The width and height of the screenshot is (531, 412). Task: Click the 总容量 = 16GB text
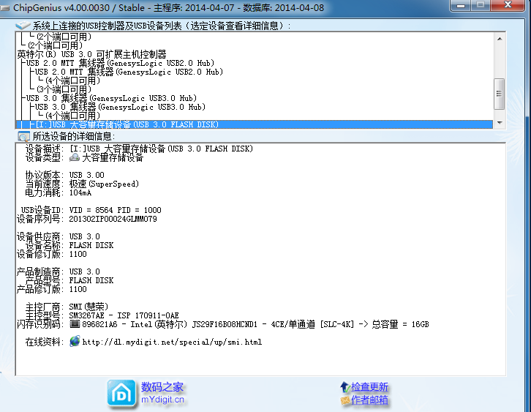pos(400,324)
